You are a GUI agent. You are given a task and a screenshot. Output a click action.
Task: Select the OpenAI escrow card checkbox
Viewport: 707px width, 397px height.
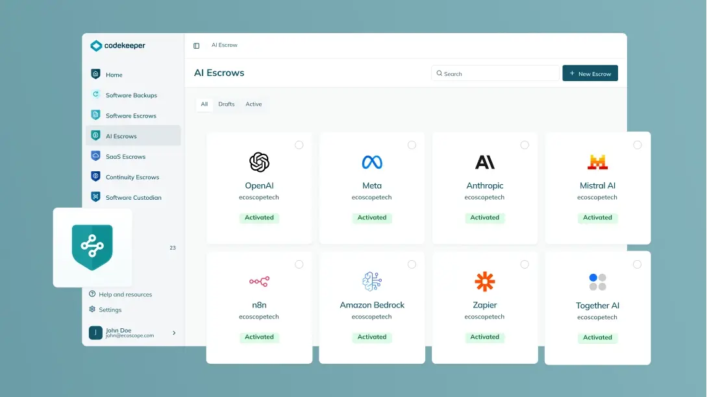[x=299, y=145]
